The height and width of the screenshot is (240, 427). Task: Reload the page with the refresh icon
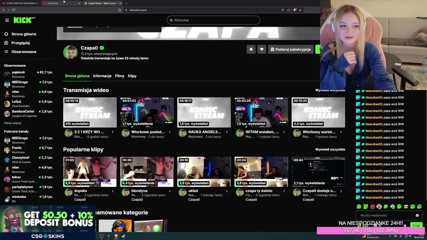14,10
